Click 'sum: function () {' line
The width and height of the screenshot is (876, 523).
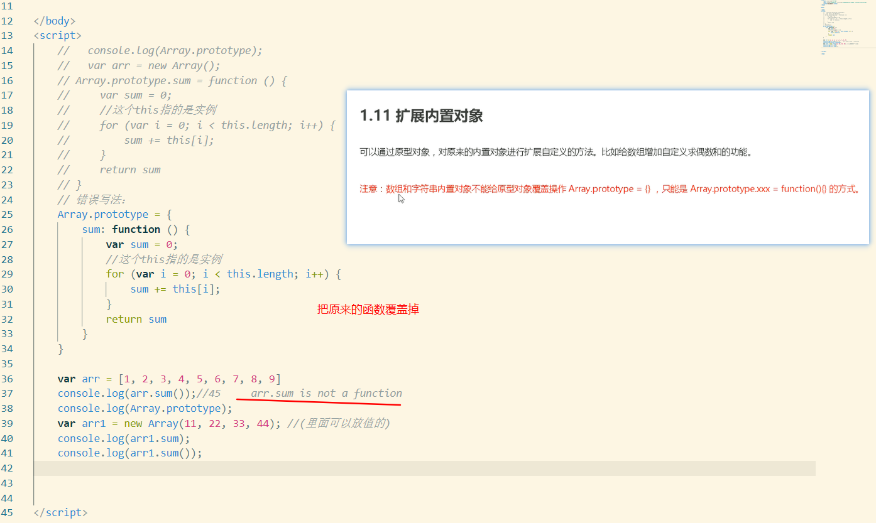pos(136,230)
